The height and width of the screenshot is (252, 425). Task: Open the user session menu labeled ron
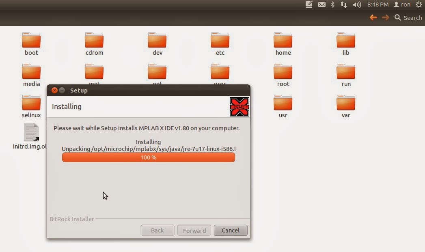(402, 4)
